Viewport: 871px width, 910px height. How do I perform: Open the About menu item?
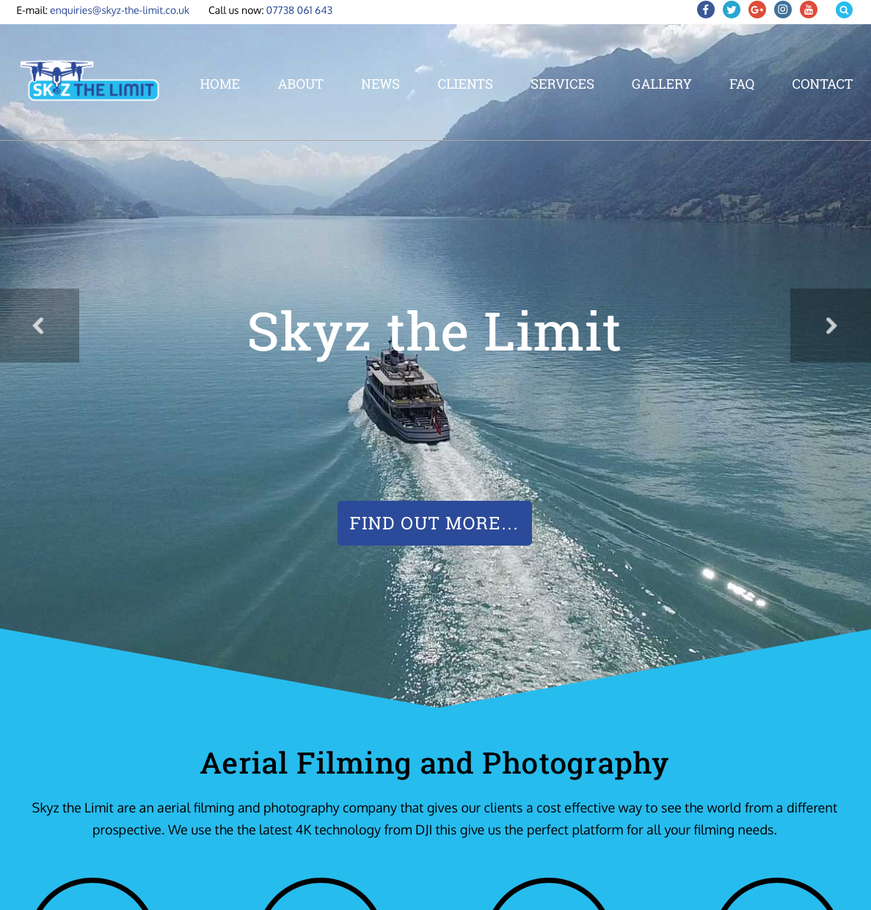301,84
